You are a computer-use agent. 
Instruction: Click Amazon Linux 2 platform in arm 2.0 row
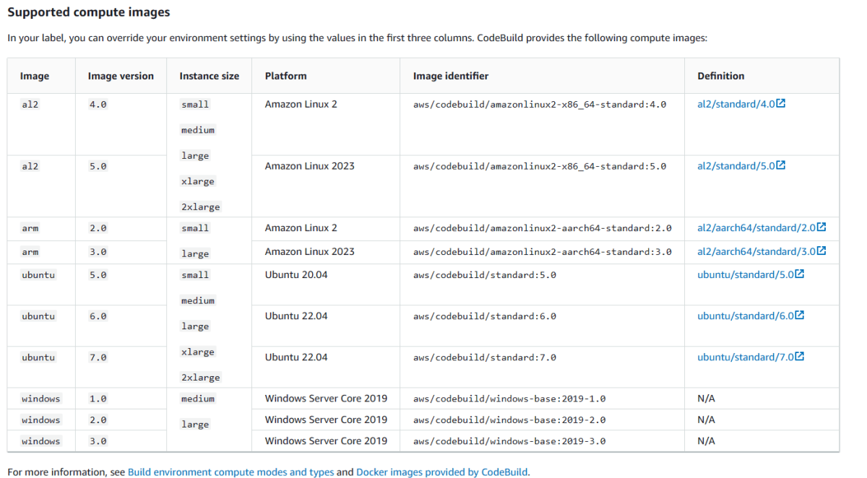pyautogui.click(x=301, y=227)
